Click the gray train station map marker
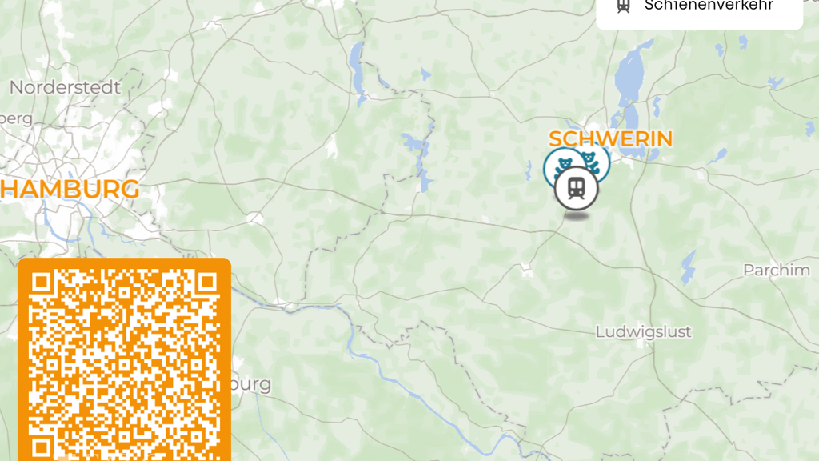This screenshot has width=819, height=461. [576, 189]
